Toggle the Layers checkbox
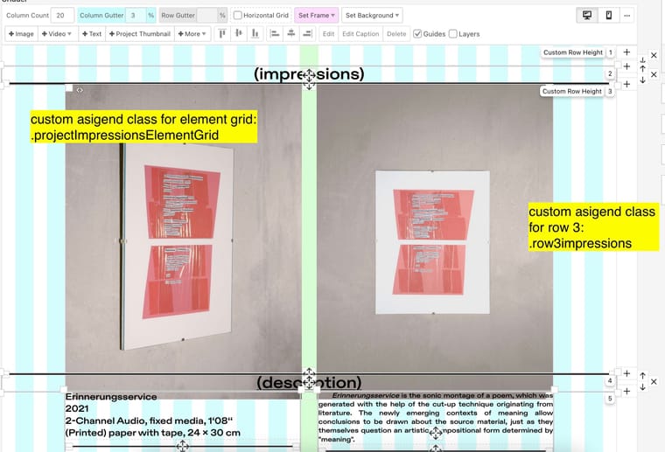This screenshot has height=452, width=665. tap(453, 34)
